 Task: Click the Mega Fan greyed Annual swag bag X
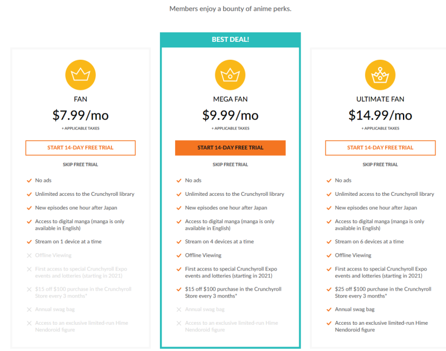click(x=179, y=310)
